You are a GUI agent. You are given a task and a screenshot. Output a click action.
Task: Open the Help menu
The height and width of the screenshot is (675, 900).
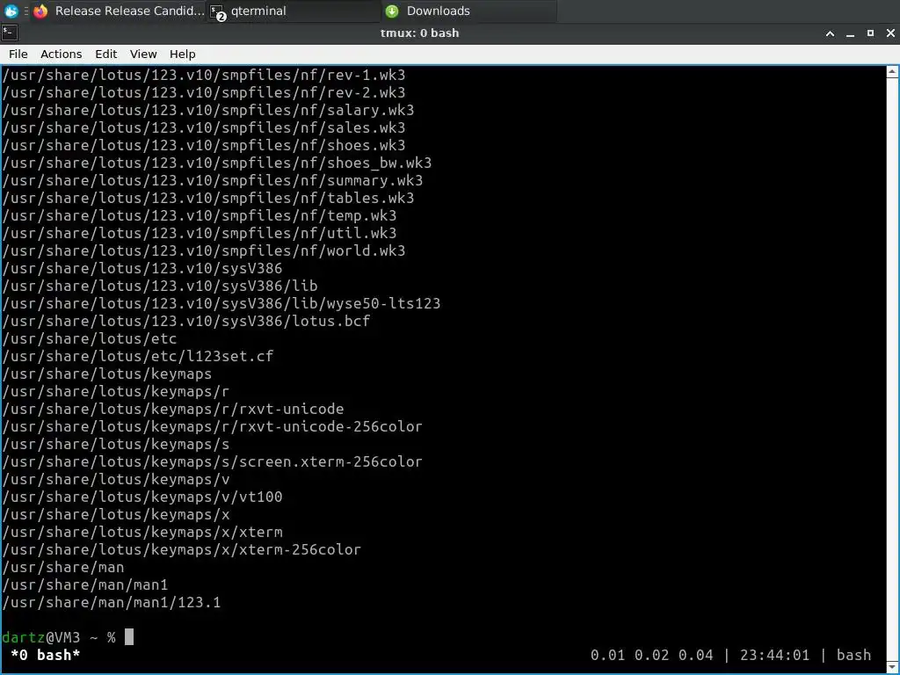pos(183,54)
